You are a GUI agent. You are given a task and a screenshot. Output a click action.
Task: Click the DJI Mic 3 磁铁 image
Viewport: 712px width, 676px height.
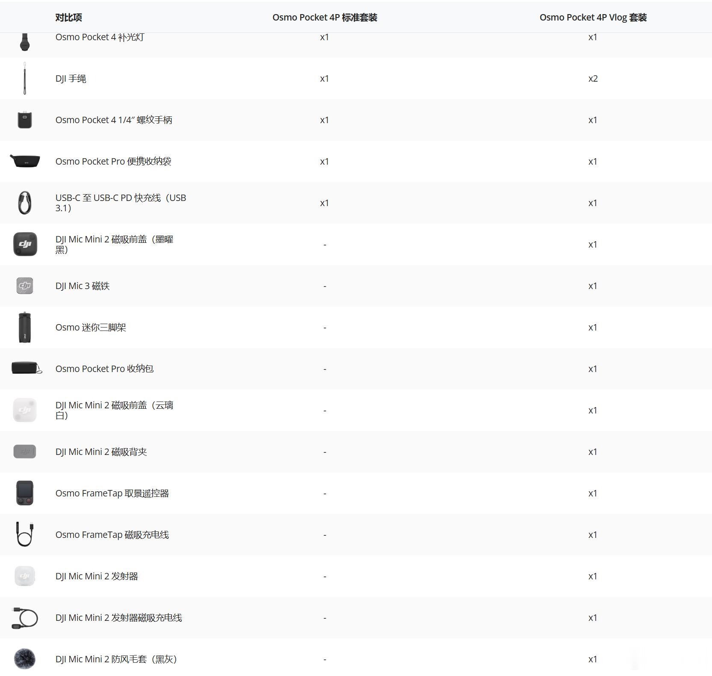pyautogui.click(x=25, y=286)
